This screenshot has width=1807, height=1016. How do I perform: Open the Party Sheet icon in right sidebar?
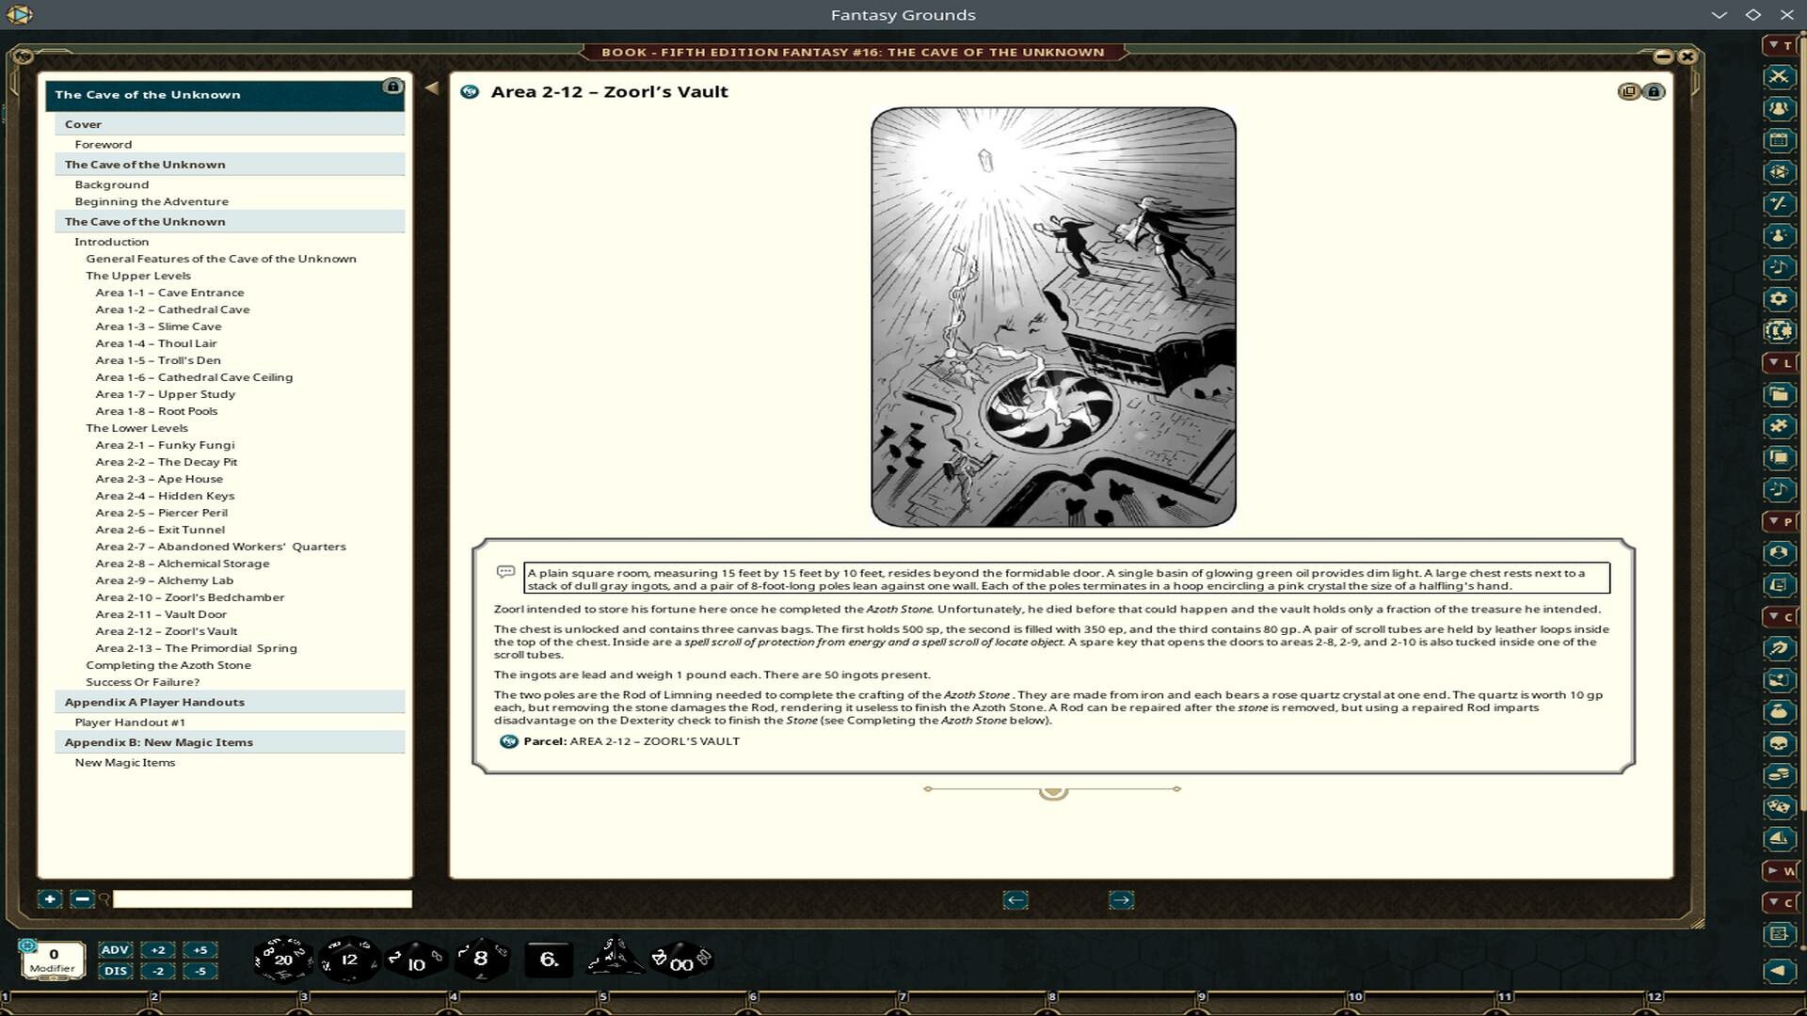point(1780,110)
